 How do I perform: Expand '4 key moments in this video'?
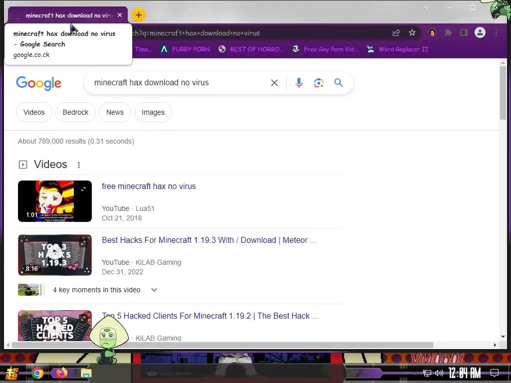pos(88,290)
